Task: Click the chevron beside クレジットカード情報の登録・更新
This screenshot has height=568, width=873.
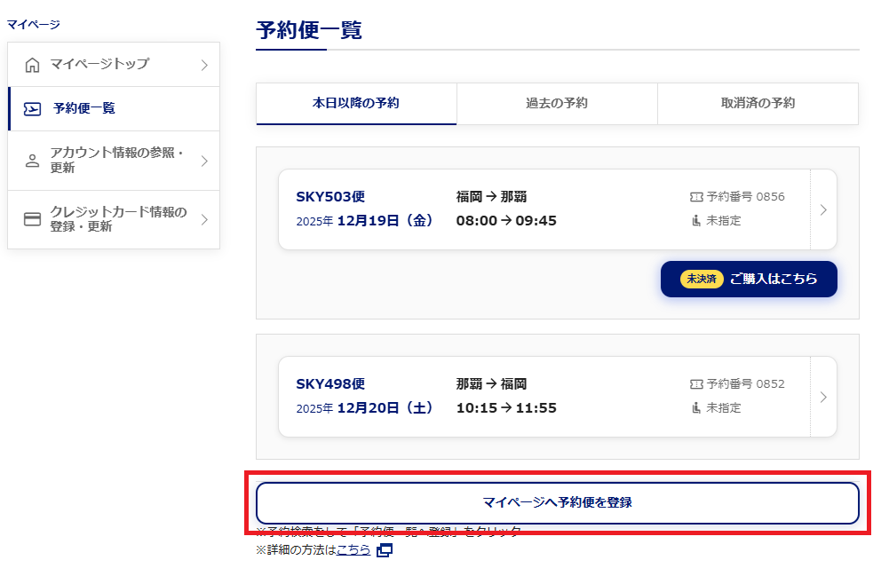Action: [x=203, y=219]
